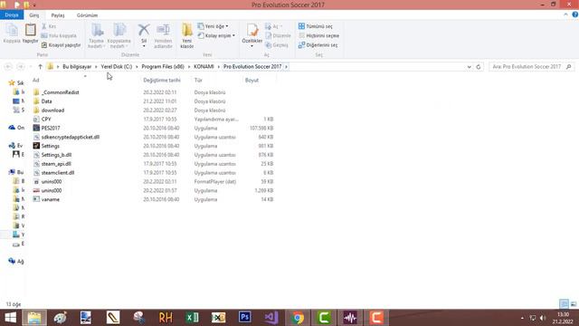Click the Geçmiş history button
Viewport: 579px width, 326px height.
coord(277,44)
